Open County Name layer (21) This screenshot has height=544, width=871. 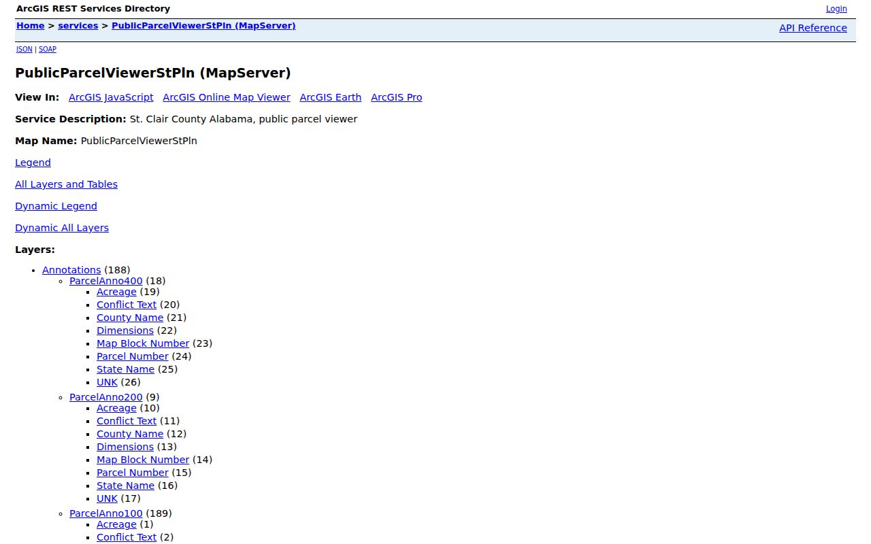click(130, 318)
